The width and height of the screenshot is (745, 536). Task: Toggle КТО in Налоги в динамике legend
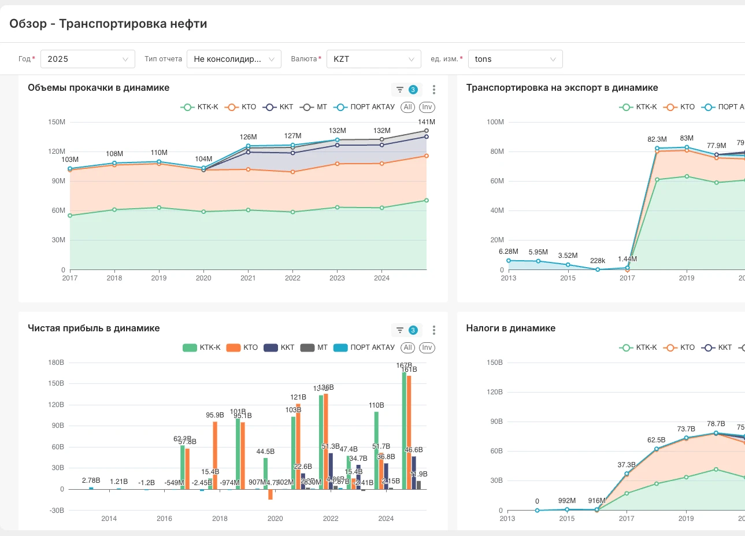(x=679, y=348)
